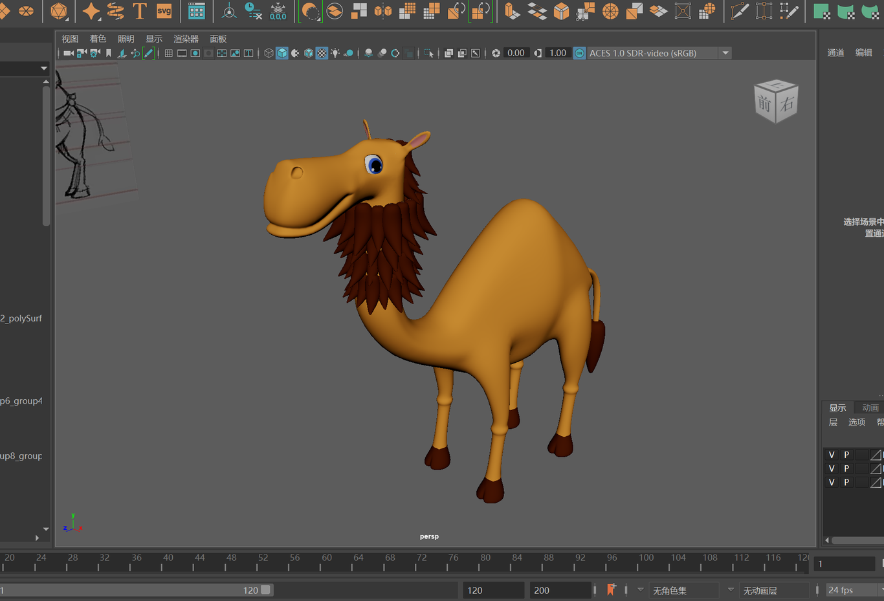The height and width of the screenshot is (601, 884).
Task: Click the animation end field showing 200
Action: coord(560,590)
